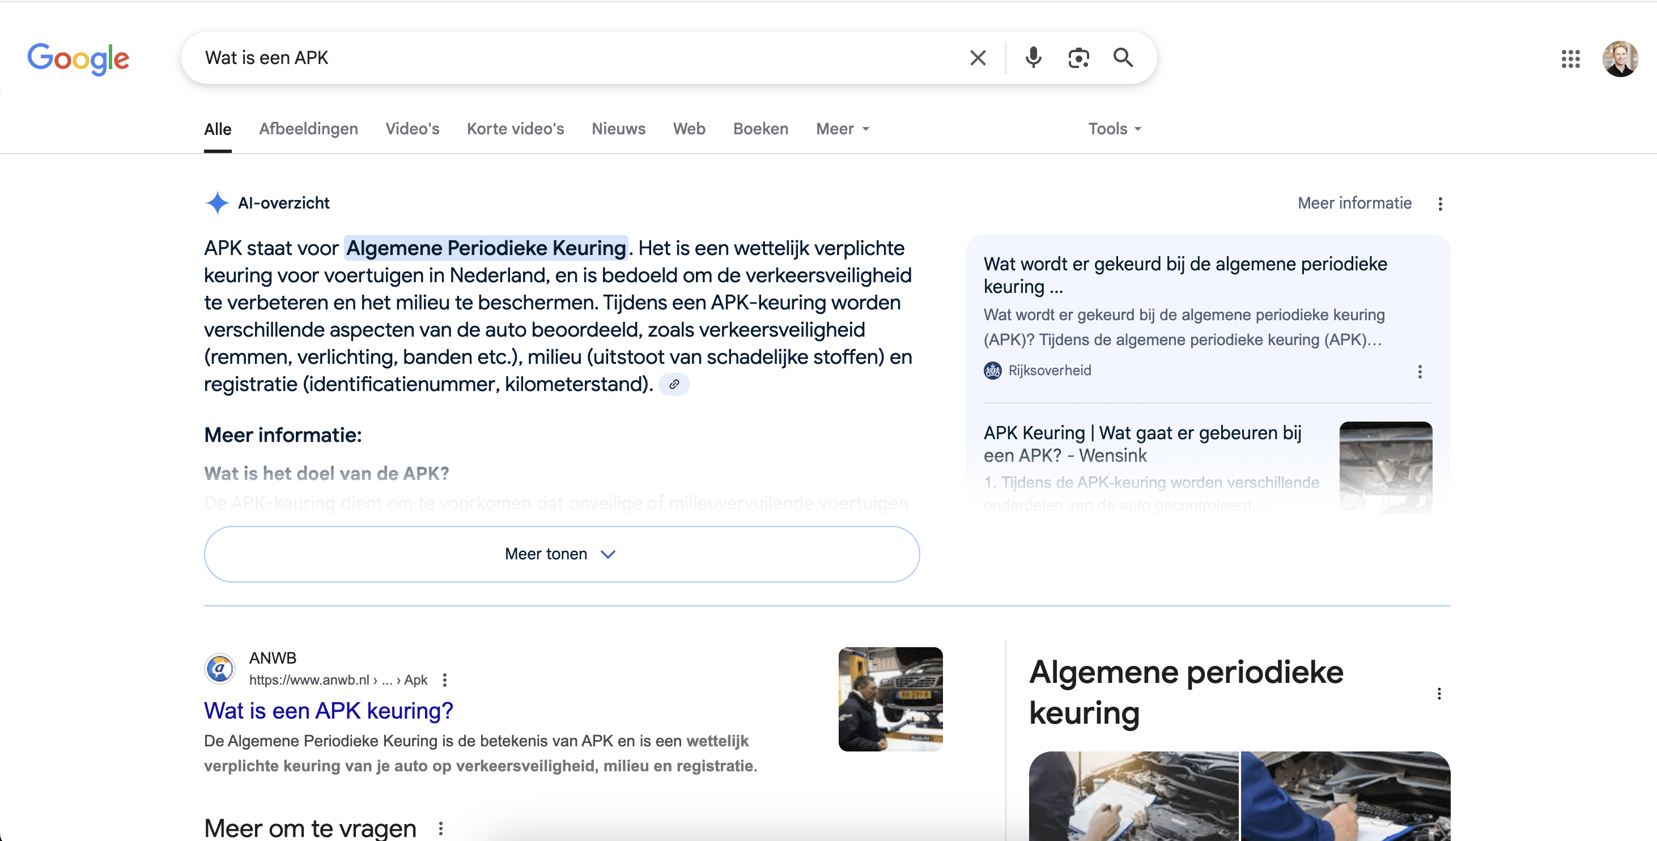1657x841 pixels.
Task: Clear the search query with X icon
Action: (977, 58)
